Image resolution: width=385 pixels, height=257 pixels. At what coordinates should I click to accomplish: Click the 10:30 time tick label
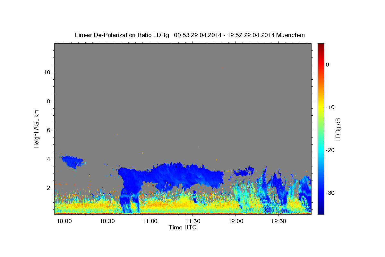(x=107, y=221)
